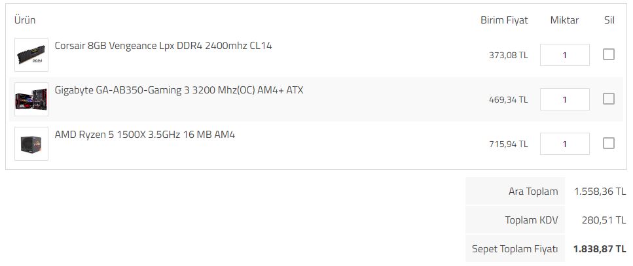
Task: Select the Miktar column header
Action: pyautogui.click(x=564, y=20)
